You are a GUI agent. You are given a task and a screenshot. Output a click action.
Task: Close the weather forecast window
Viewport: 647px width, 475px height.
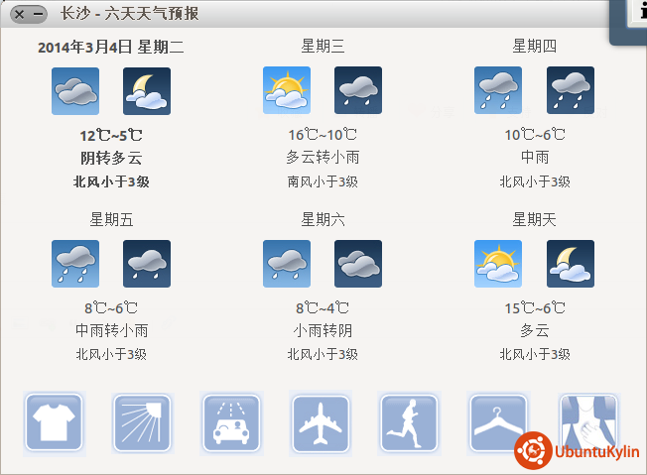[x=19, y=14]
